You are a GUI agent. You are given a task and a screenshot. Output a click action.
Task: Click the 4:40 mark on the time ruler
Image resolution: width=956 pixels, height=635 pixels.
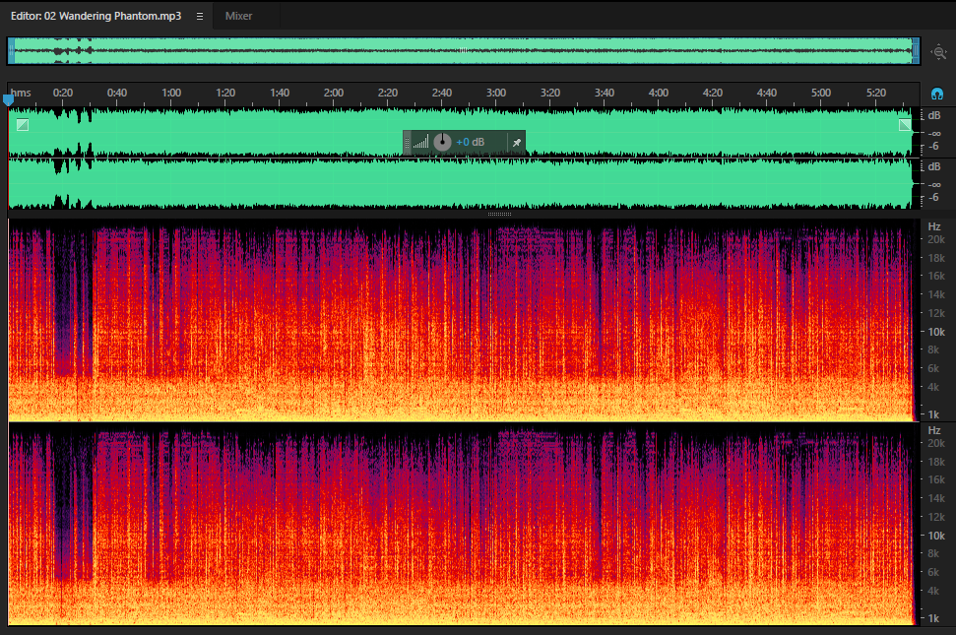click(x=766, y=93)
